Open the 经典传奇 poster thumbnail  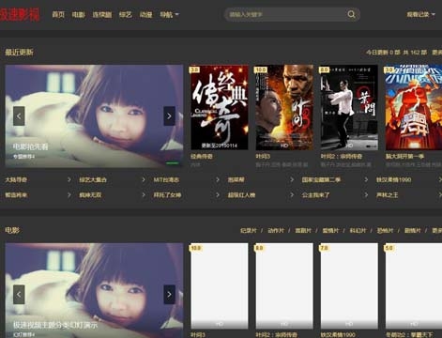(220, 107)
